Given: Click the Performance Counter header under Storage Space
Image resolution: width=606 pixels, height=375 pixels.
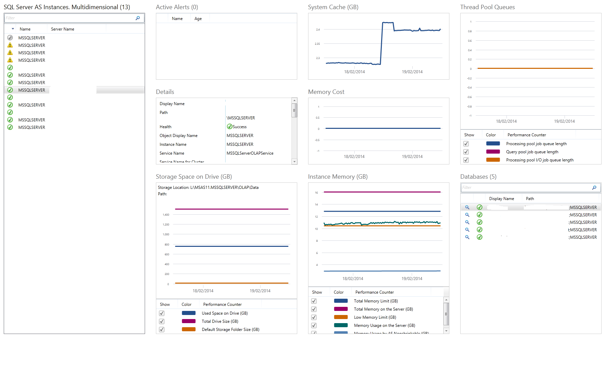Looking at the screenshot, I should pyautogui.click(x=222, y=304).
